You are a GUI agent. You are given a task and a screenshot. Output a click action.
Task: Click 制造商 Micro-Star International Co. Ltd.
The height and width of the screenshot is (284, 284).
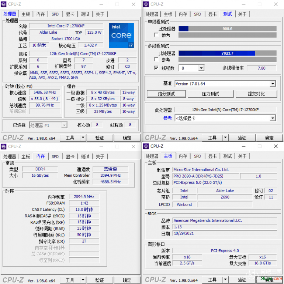(x=225, y=170)
